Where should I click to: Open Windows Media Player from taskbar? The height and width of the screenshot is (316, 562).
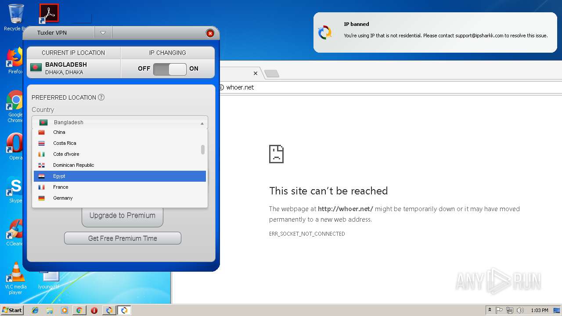click(65, 310)
